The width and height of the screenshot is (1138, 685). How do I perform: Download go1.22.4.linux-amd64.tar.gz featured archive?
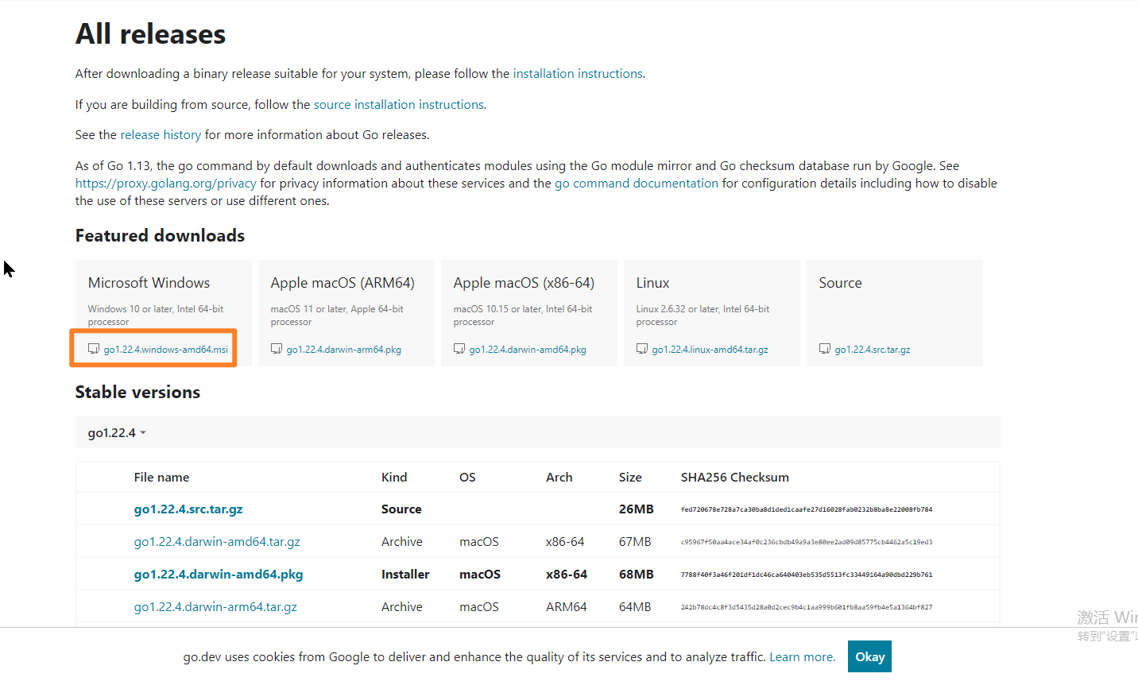click(x=710, y=350)
